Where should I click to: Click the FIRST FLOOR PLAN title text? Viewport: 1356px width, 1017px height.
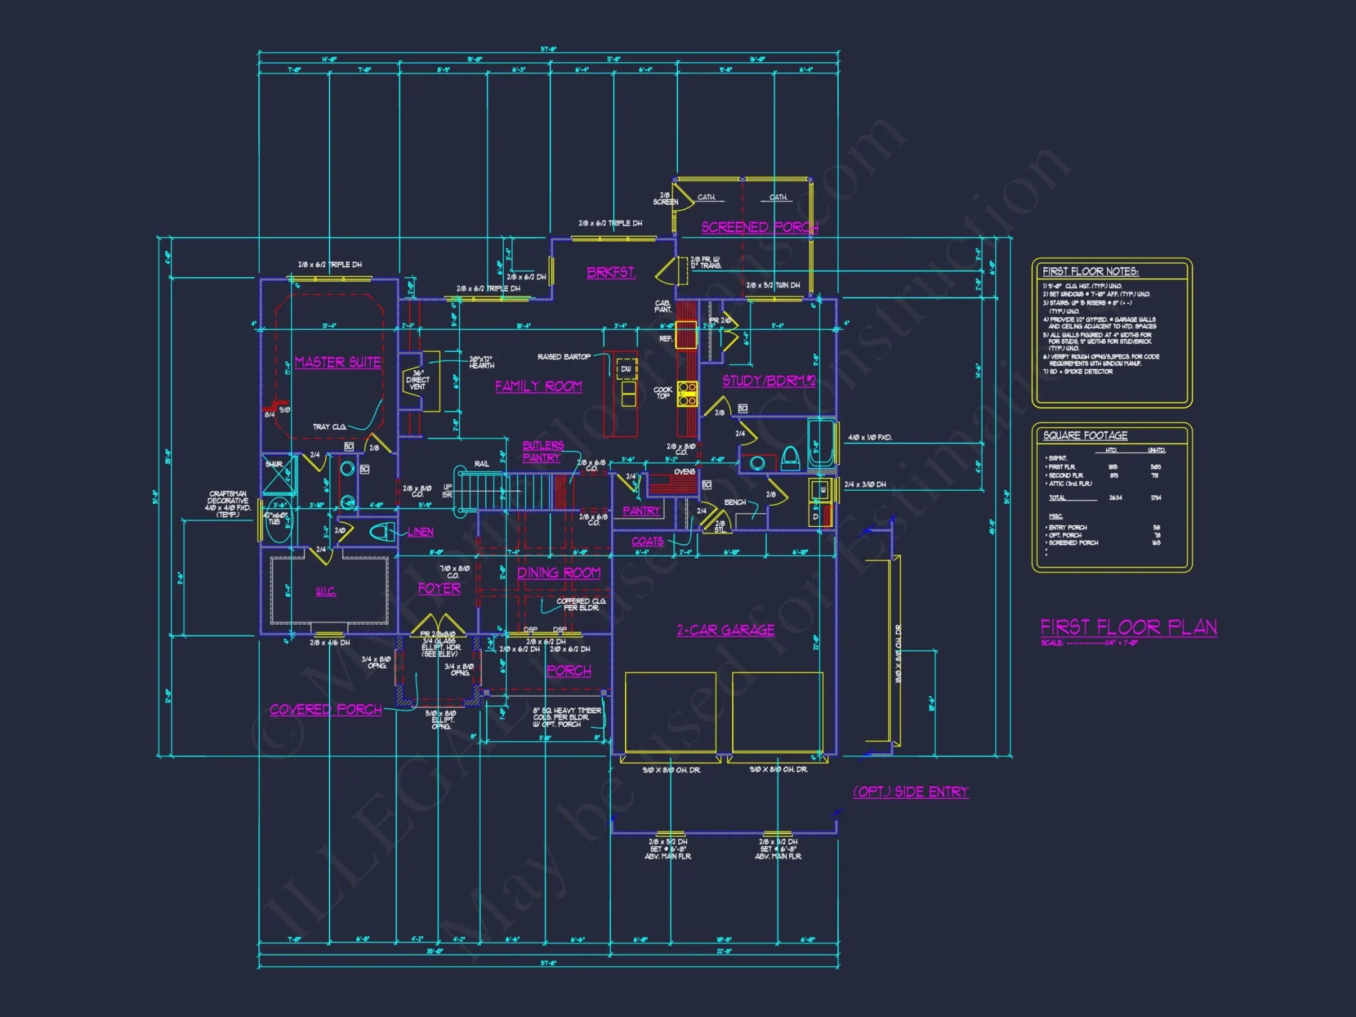(x=1128, y=627)
